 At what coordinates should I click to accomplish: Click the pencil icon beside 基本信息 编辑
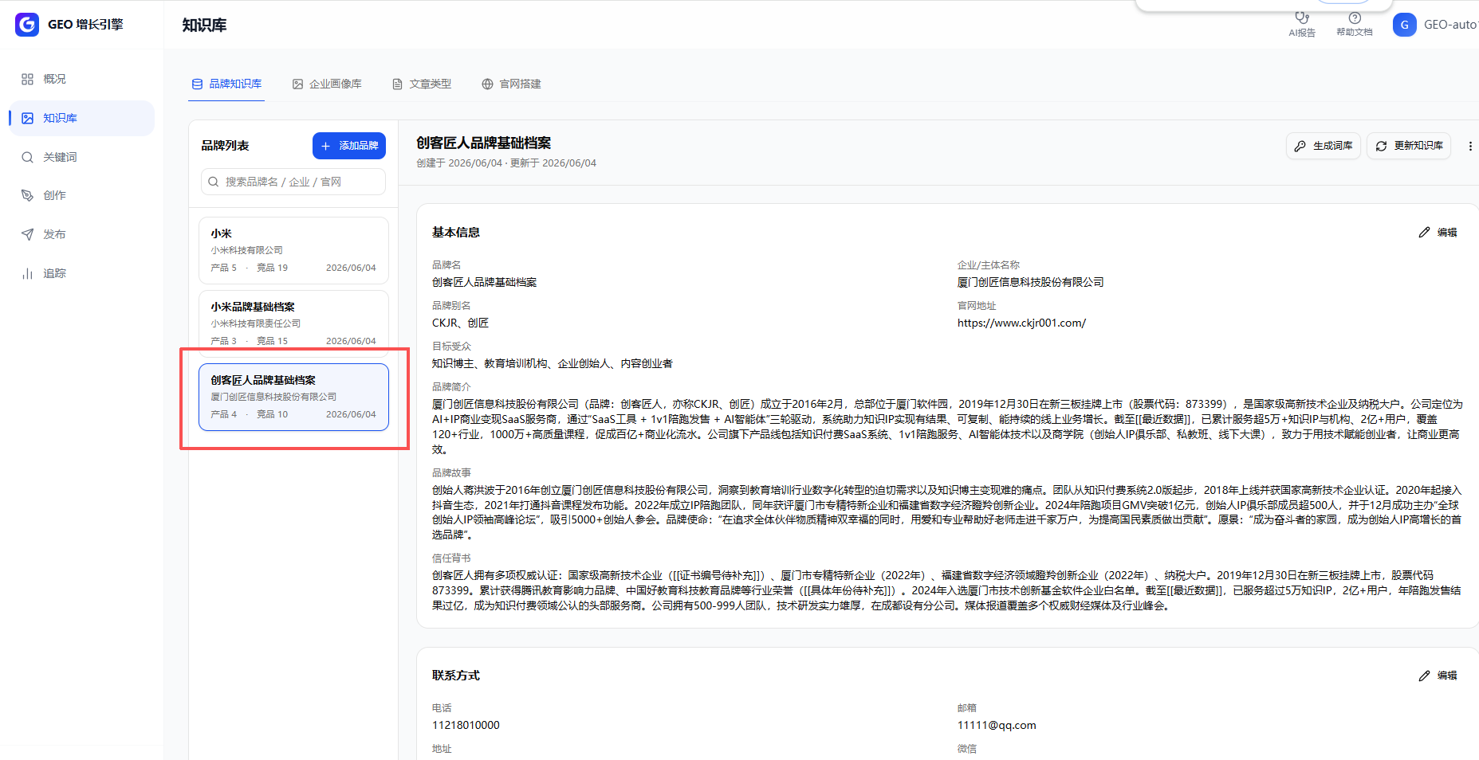coord(1425,233)
